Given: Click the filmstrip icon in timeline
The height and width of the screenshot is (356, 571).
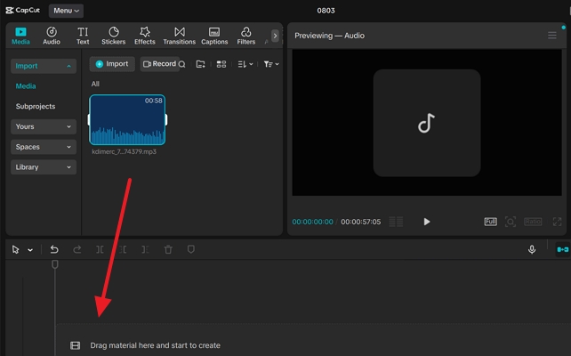Looking at the screenshot, I should (75, 345).
